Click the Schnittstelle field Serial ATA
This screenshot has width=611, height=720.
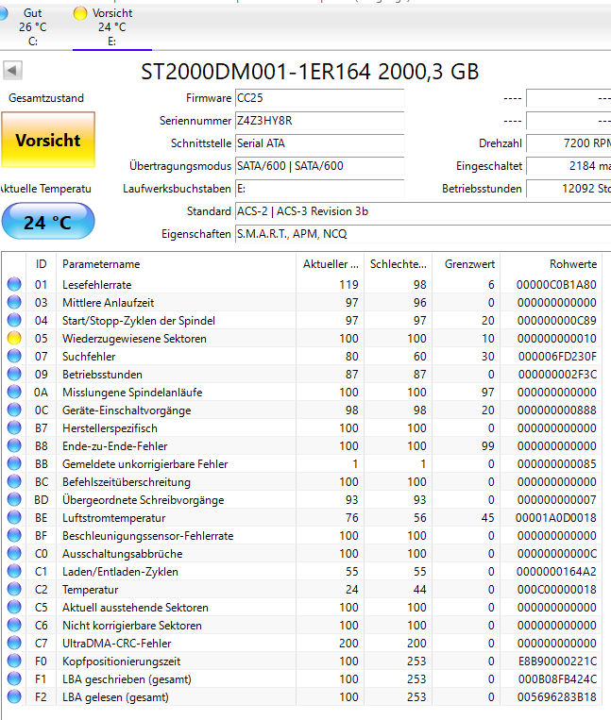pos(320,143)
